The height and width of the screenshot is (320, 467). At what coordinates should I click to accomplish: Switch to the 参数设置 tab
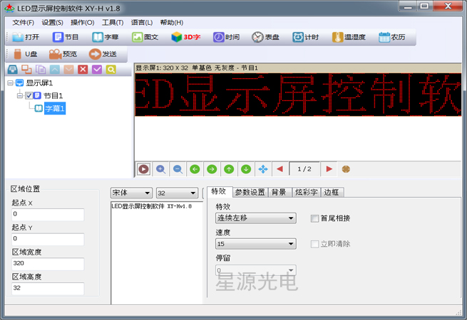click(250, 193)
